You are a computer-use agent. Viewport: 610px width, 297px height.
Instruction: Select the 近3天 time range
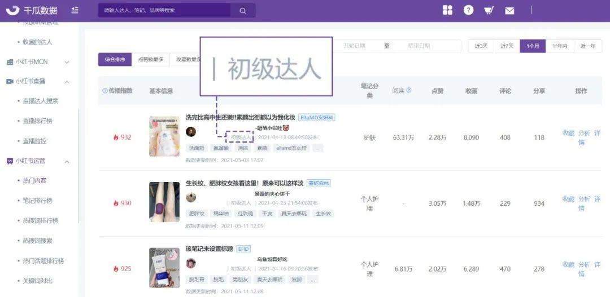click(x=481, y=46)
